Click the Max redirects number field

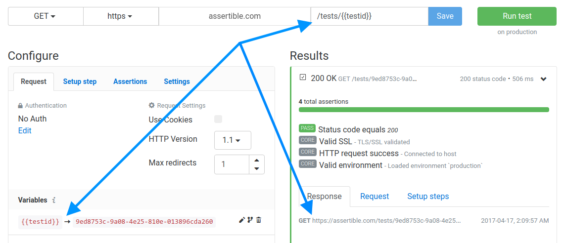[x=232, y=164]
